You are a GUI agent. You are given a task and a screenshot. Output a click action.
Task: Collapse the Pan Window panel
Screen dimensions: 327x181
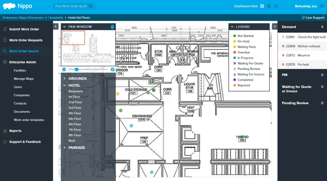[64, 27]
